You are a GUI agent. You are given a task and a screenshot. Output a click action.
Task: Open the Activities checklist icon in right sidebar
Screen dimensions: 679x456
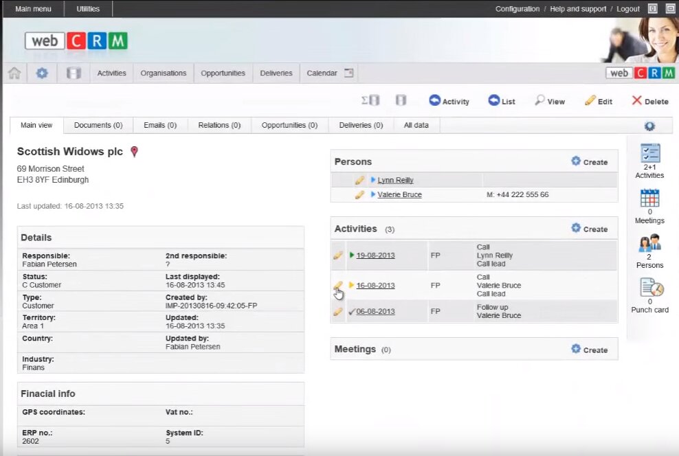[649, 153]
